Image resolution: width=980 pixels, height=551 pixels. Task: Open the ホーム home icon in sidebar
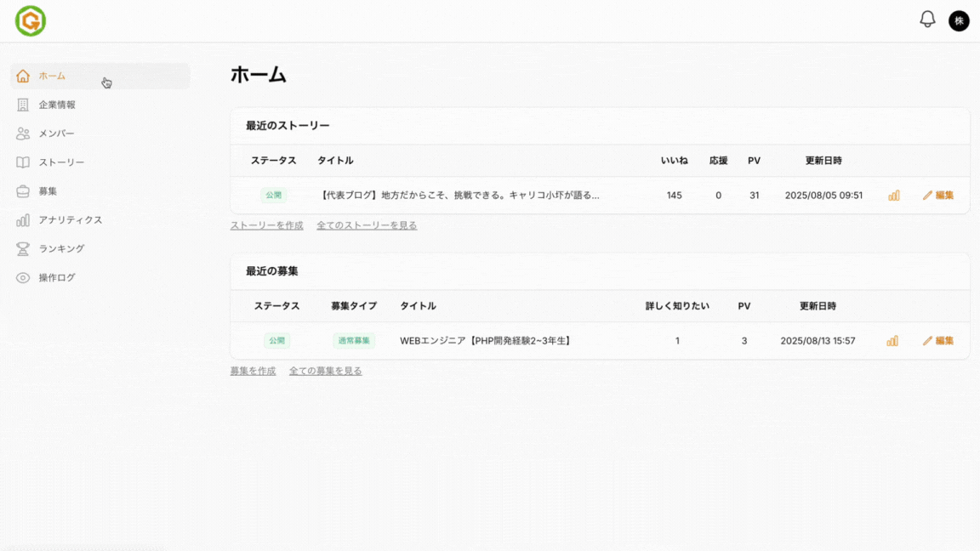[22, 76]
